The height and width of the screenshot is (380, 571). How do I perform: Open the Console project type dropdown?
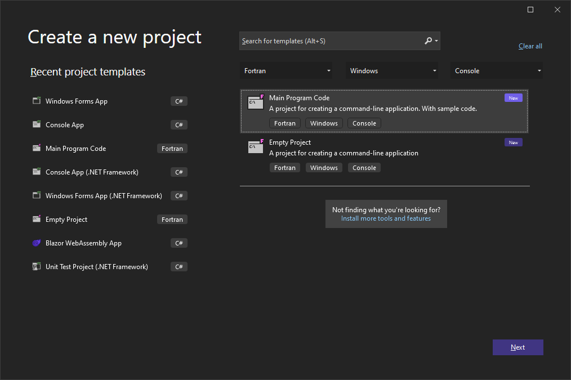(x=496, y=70)
